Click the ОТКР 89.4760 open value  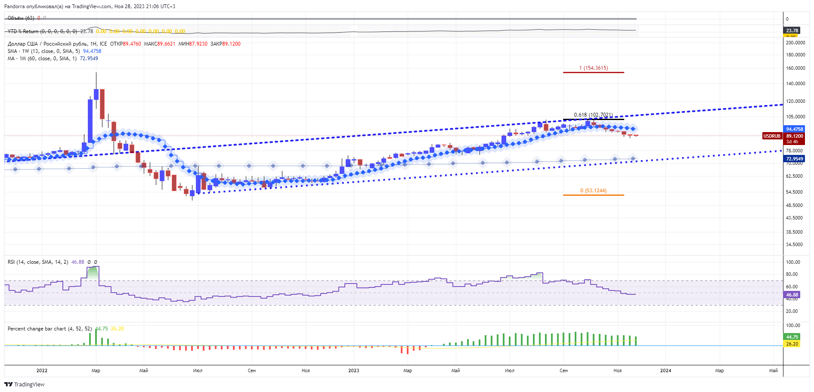click(x=125, y=44)
